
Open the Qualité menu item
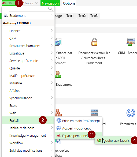(28, 68)
